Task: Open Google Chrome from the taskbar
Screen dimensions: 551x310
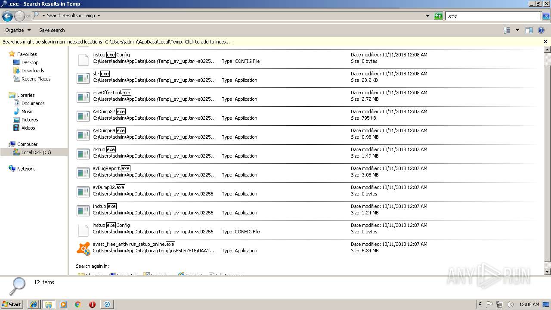Action: click(x=78, y=304)
